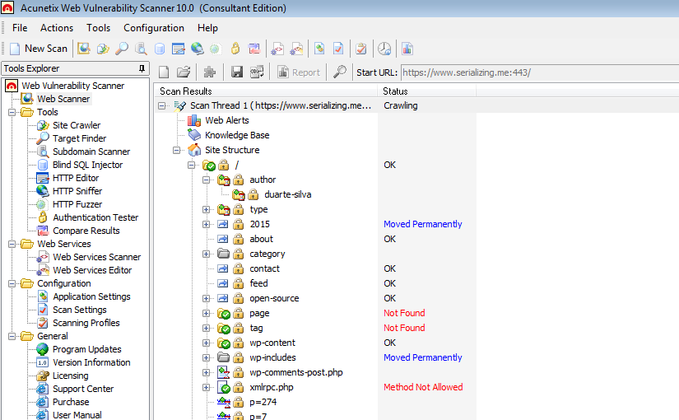Screen dimensions: 679x420
Task: Open Purchase link item
Action: (71, 402)
